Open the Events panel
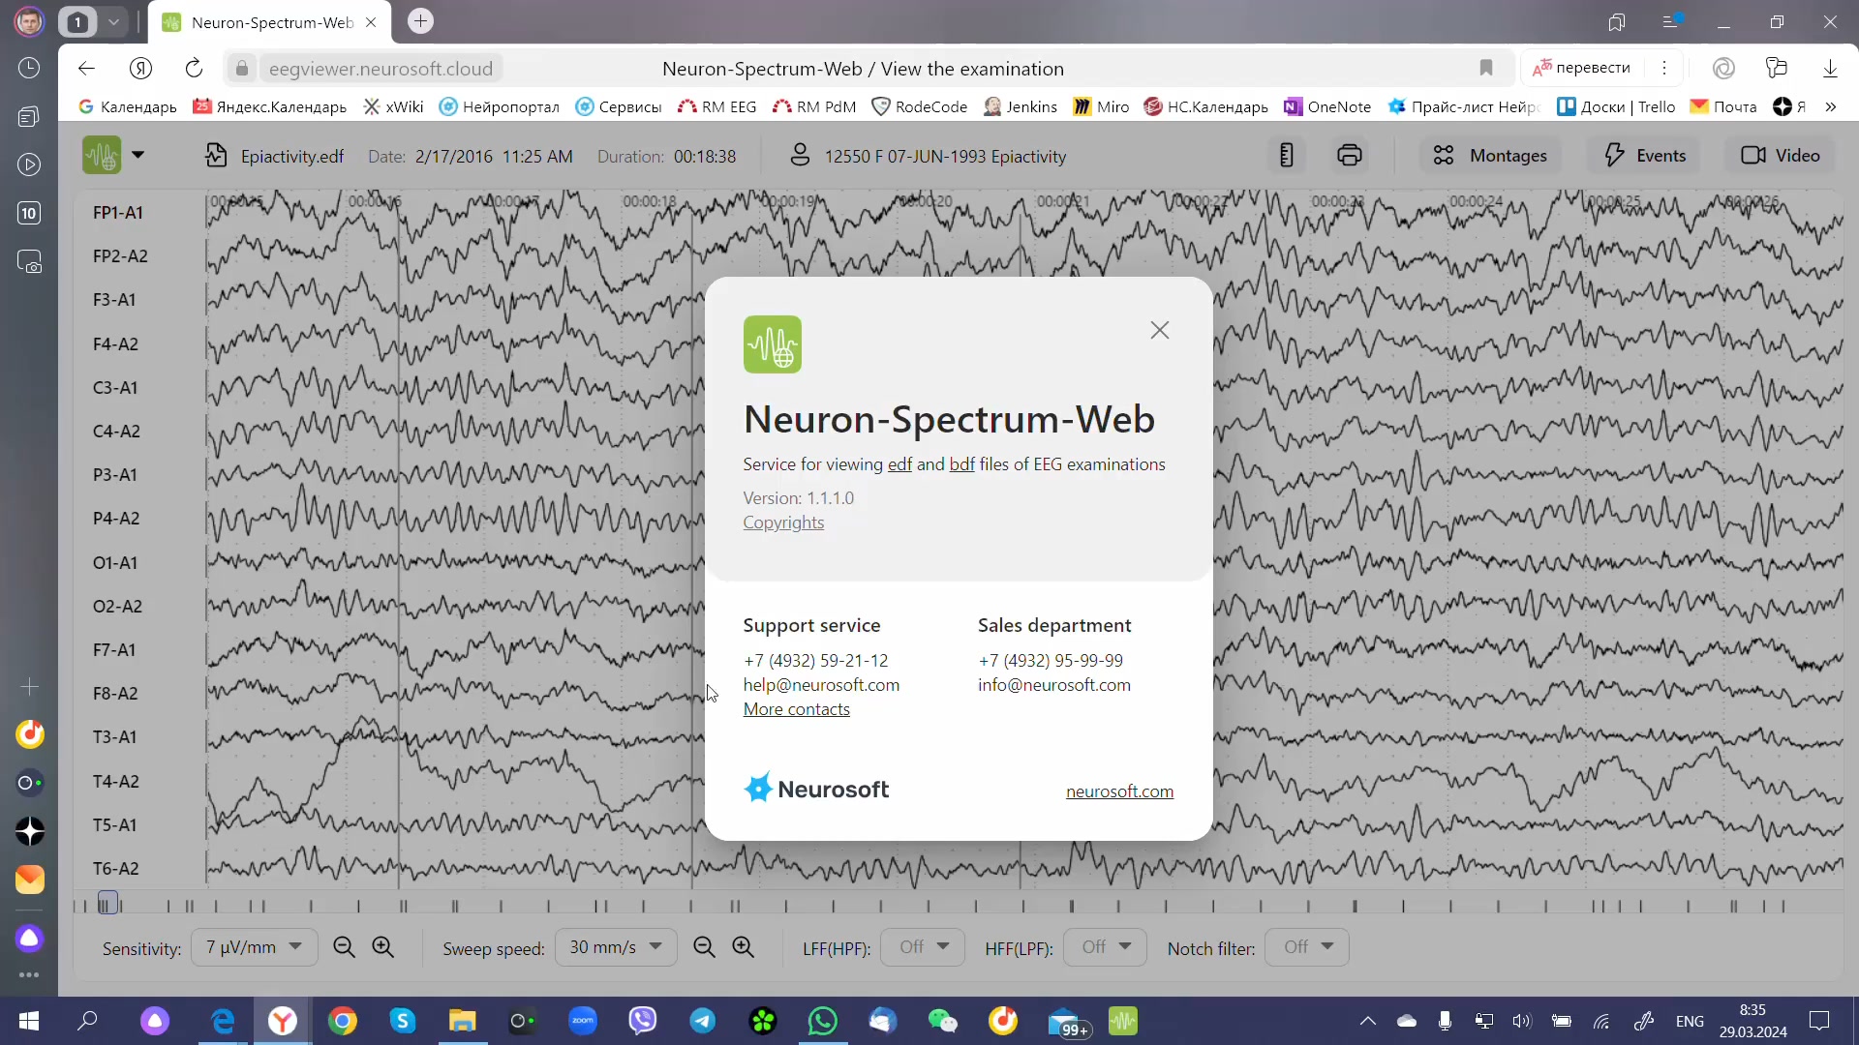The image size is (1859, 1045). (x=1644, y=156)
